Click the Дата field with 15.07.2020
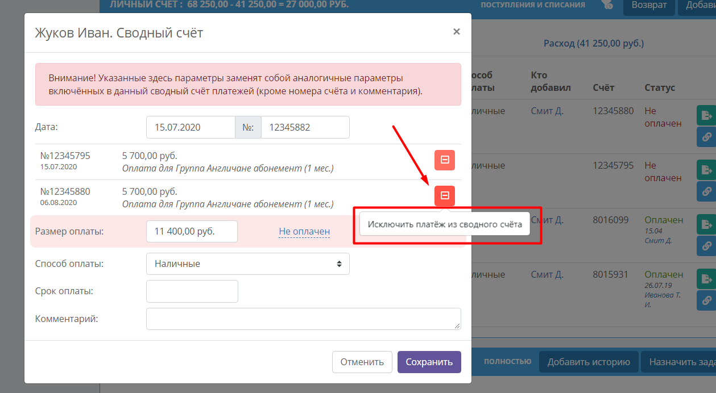The image size is (716, 393). [x=191, y=127]
